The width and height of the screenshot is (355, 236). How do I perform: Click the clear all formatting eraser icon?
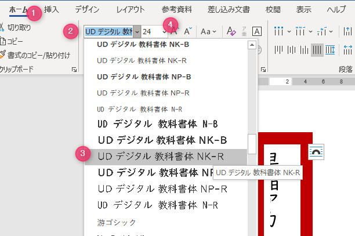tap(230, 31)
